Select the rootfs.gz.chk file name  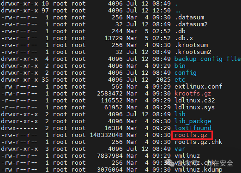pyautogui.click(x=199, y=142)
